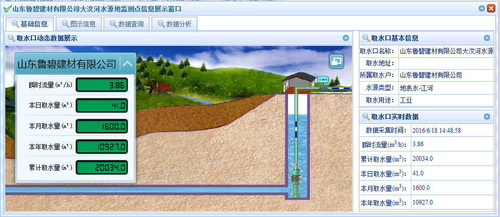Collapse the 山东鲁碧建材有限公司 data card
The height and width of the screenshot is (217, 500).
coord(128,65)
